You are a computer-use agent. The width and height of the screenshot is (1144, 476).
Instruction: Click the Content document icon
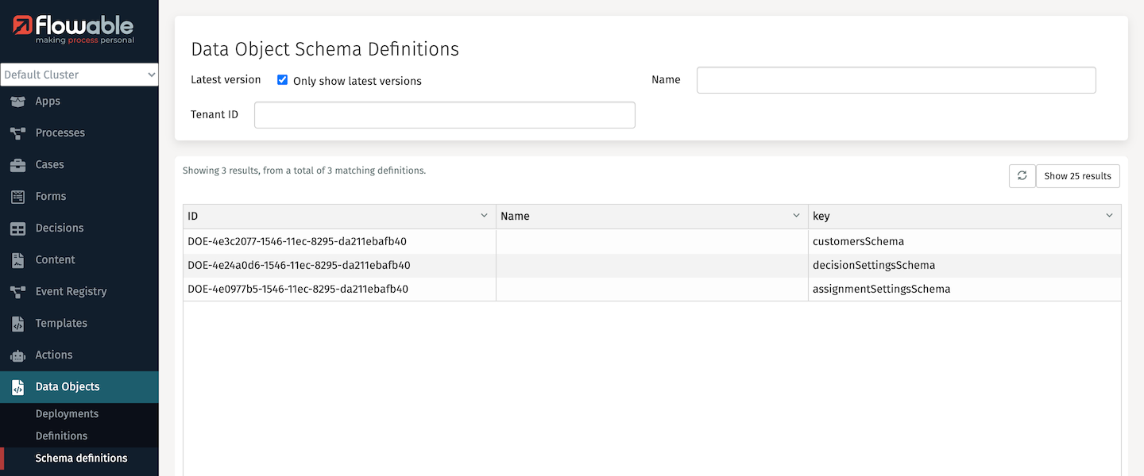point(17,260)
